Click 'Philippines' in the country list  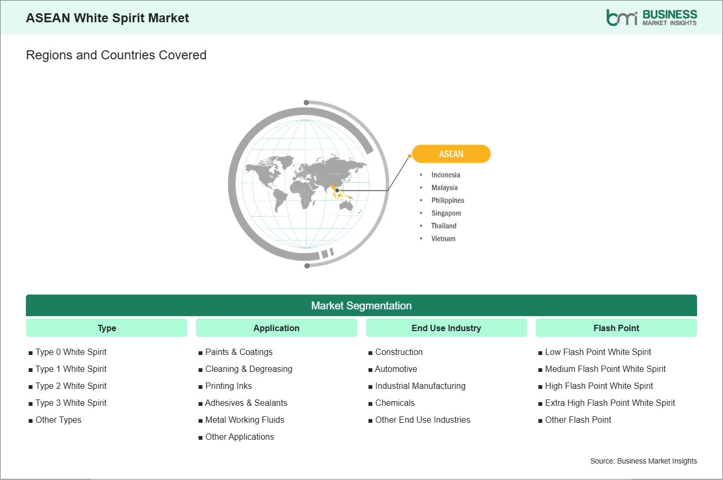(x=448, y=200)
